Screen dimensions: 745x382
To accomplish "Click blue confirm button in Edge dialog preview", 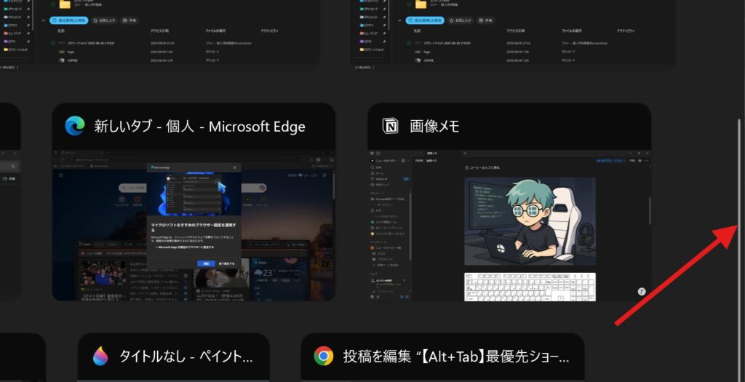I will click(x=206, y=263).
